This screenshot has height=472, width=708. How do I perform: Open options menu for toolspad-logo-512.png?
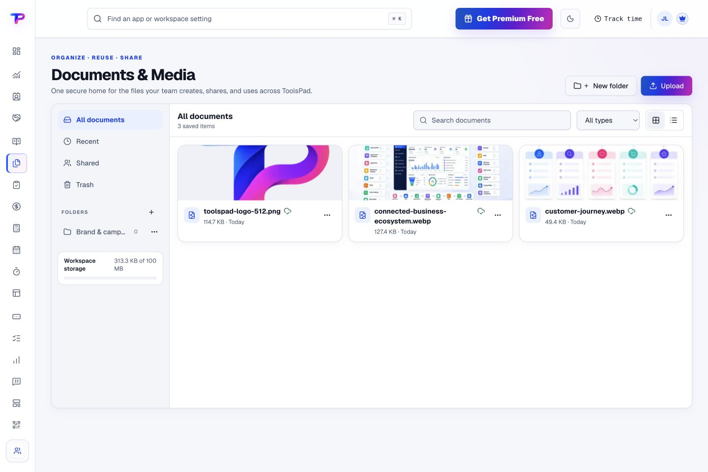click(327, 215)
